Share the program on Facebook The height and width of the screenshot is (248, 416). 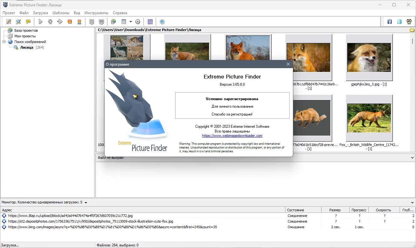[x=389, y=22]
